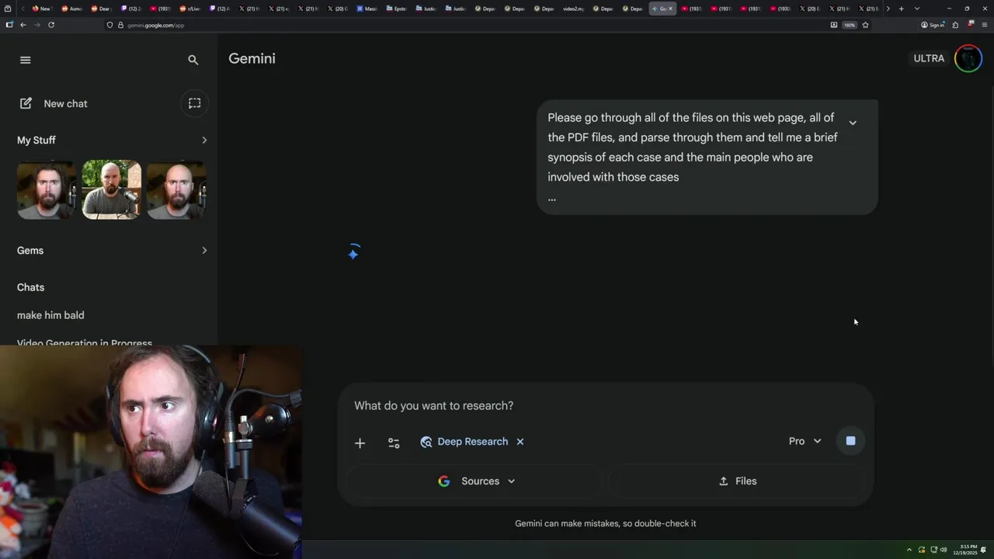The image size is (994, 559).
Task: Click the ellipsis in the prompt bubble
Action: tap(552, 198)
